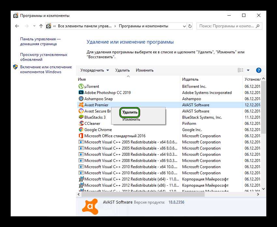Click the BlueStacks 3 icon

[x=81, y=117]
